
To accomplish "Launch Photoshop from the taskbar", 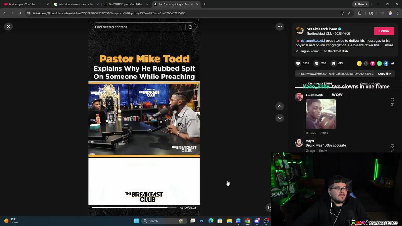I will [202, 221].
